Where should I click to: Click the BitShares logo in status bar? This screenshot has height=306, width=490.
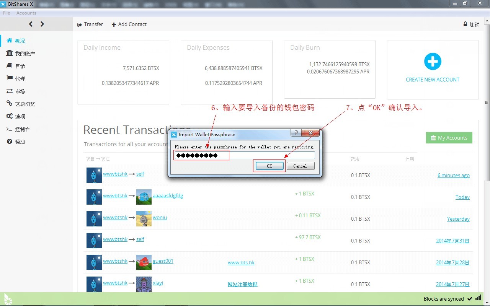pos(8,299)
